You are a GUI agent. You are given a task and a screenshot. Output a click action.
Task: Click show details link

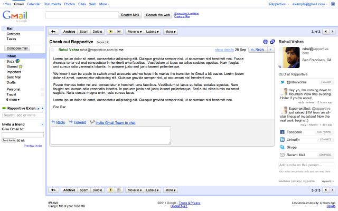coord(224,50)
